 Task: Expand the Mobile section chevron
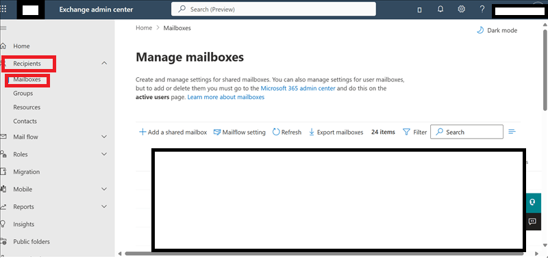[x=104, y=189]
